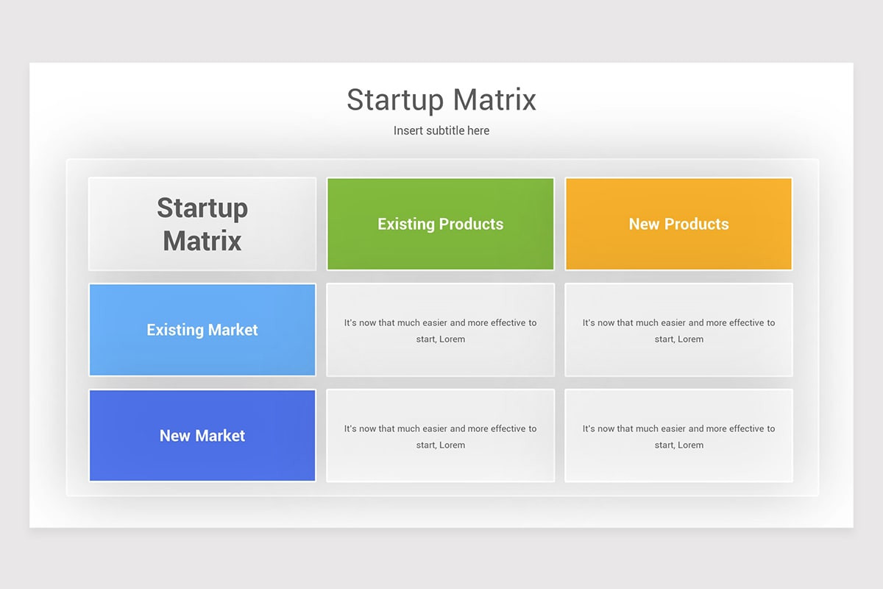Click the word "Matrix" in the slide title
The height and width of the screenshot is (589, 883).
[494, 99]
